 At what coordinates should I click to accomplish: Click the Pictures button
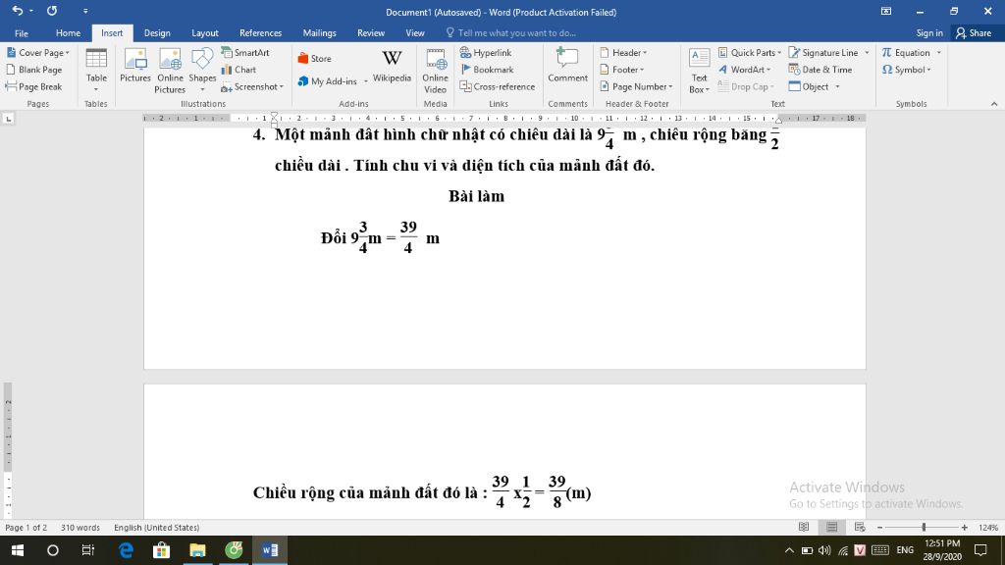click(x=135, y=66)
